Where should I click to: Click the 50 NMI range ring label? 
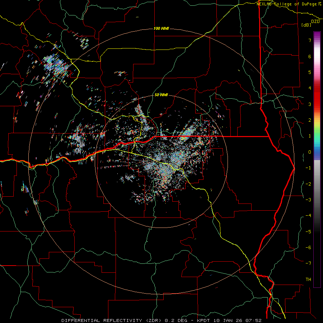point(161,95)
